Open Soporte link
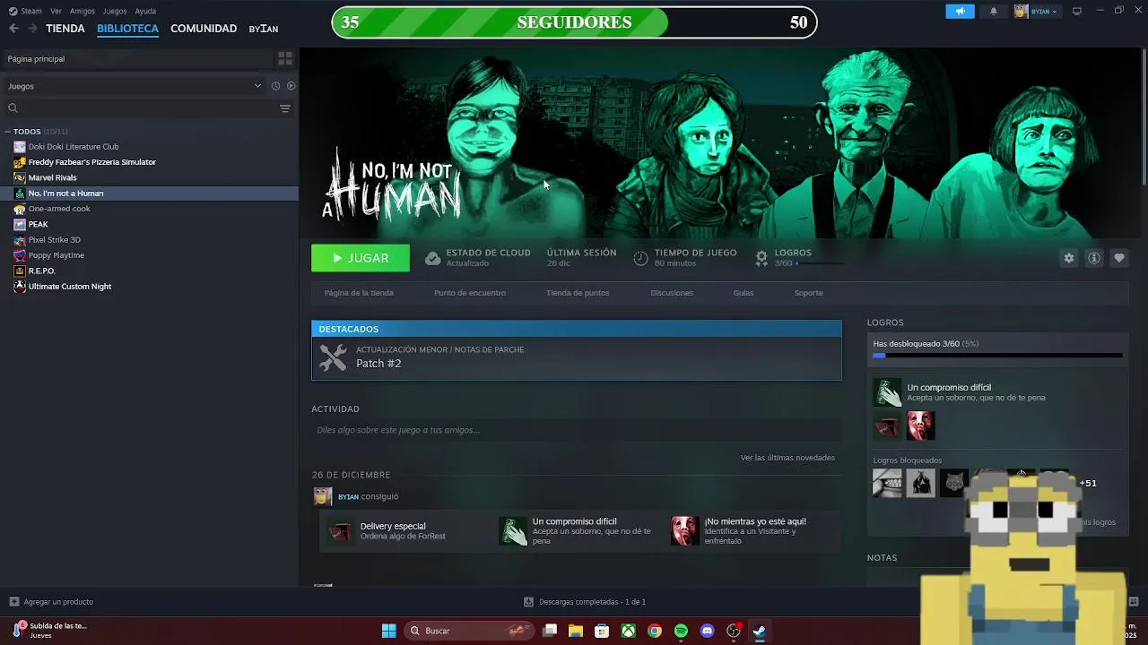Screen dimensions: 1148x645 808,293
